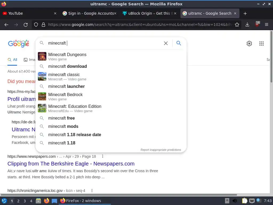Click the horizontal page scrollbar
The height and width of the screenshot is (205, 273).
tap(119, 195)
